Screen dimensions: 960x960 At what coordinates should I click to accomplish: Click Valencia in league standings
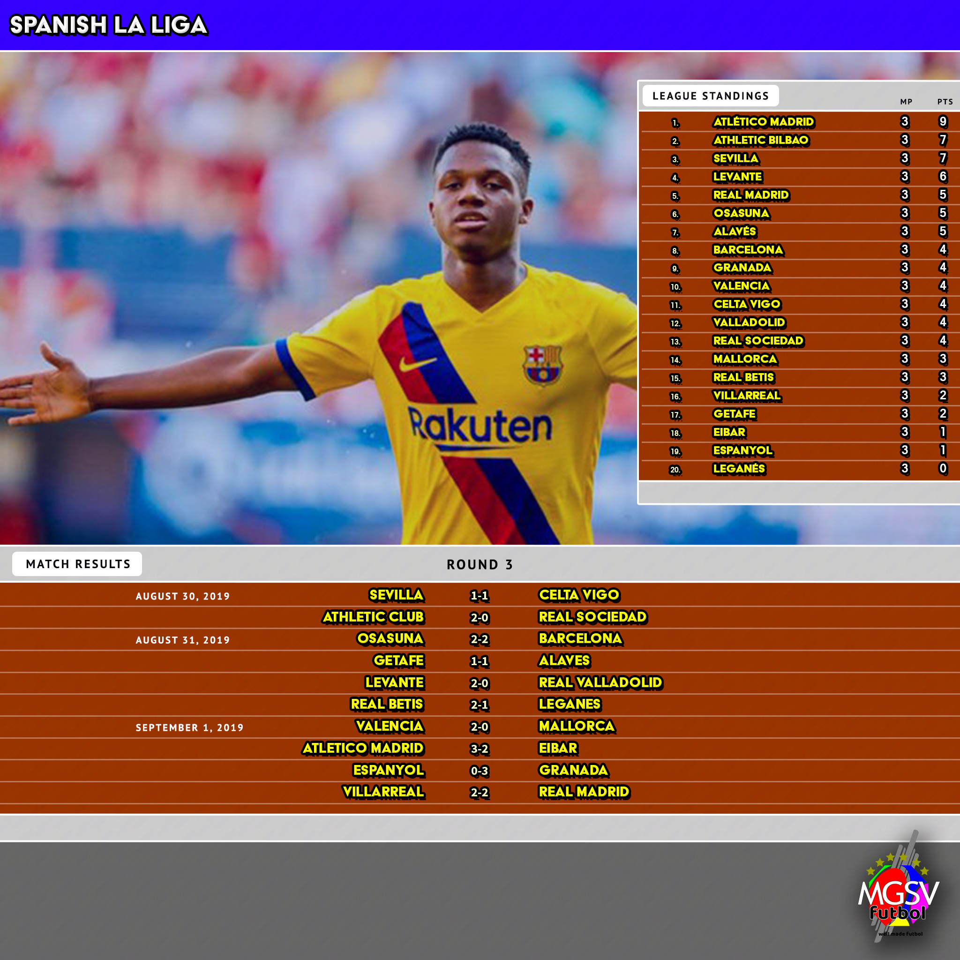click(742, 286)
